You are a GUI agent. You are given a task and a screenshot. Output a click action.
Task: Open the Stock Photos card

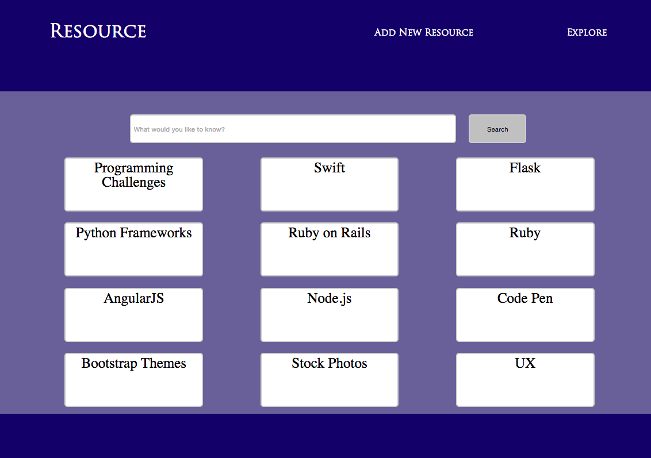tap(329, 380)
